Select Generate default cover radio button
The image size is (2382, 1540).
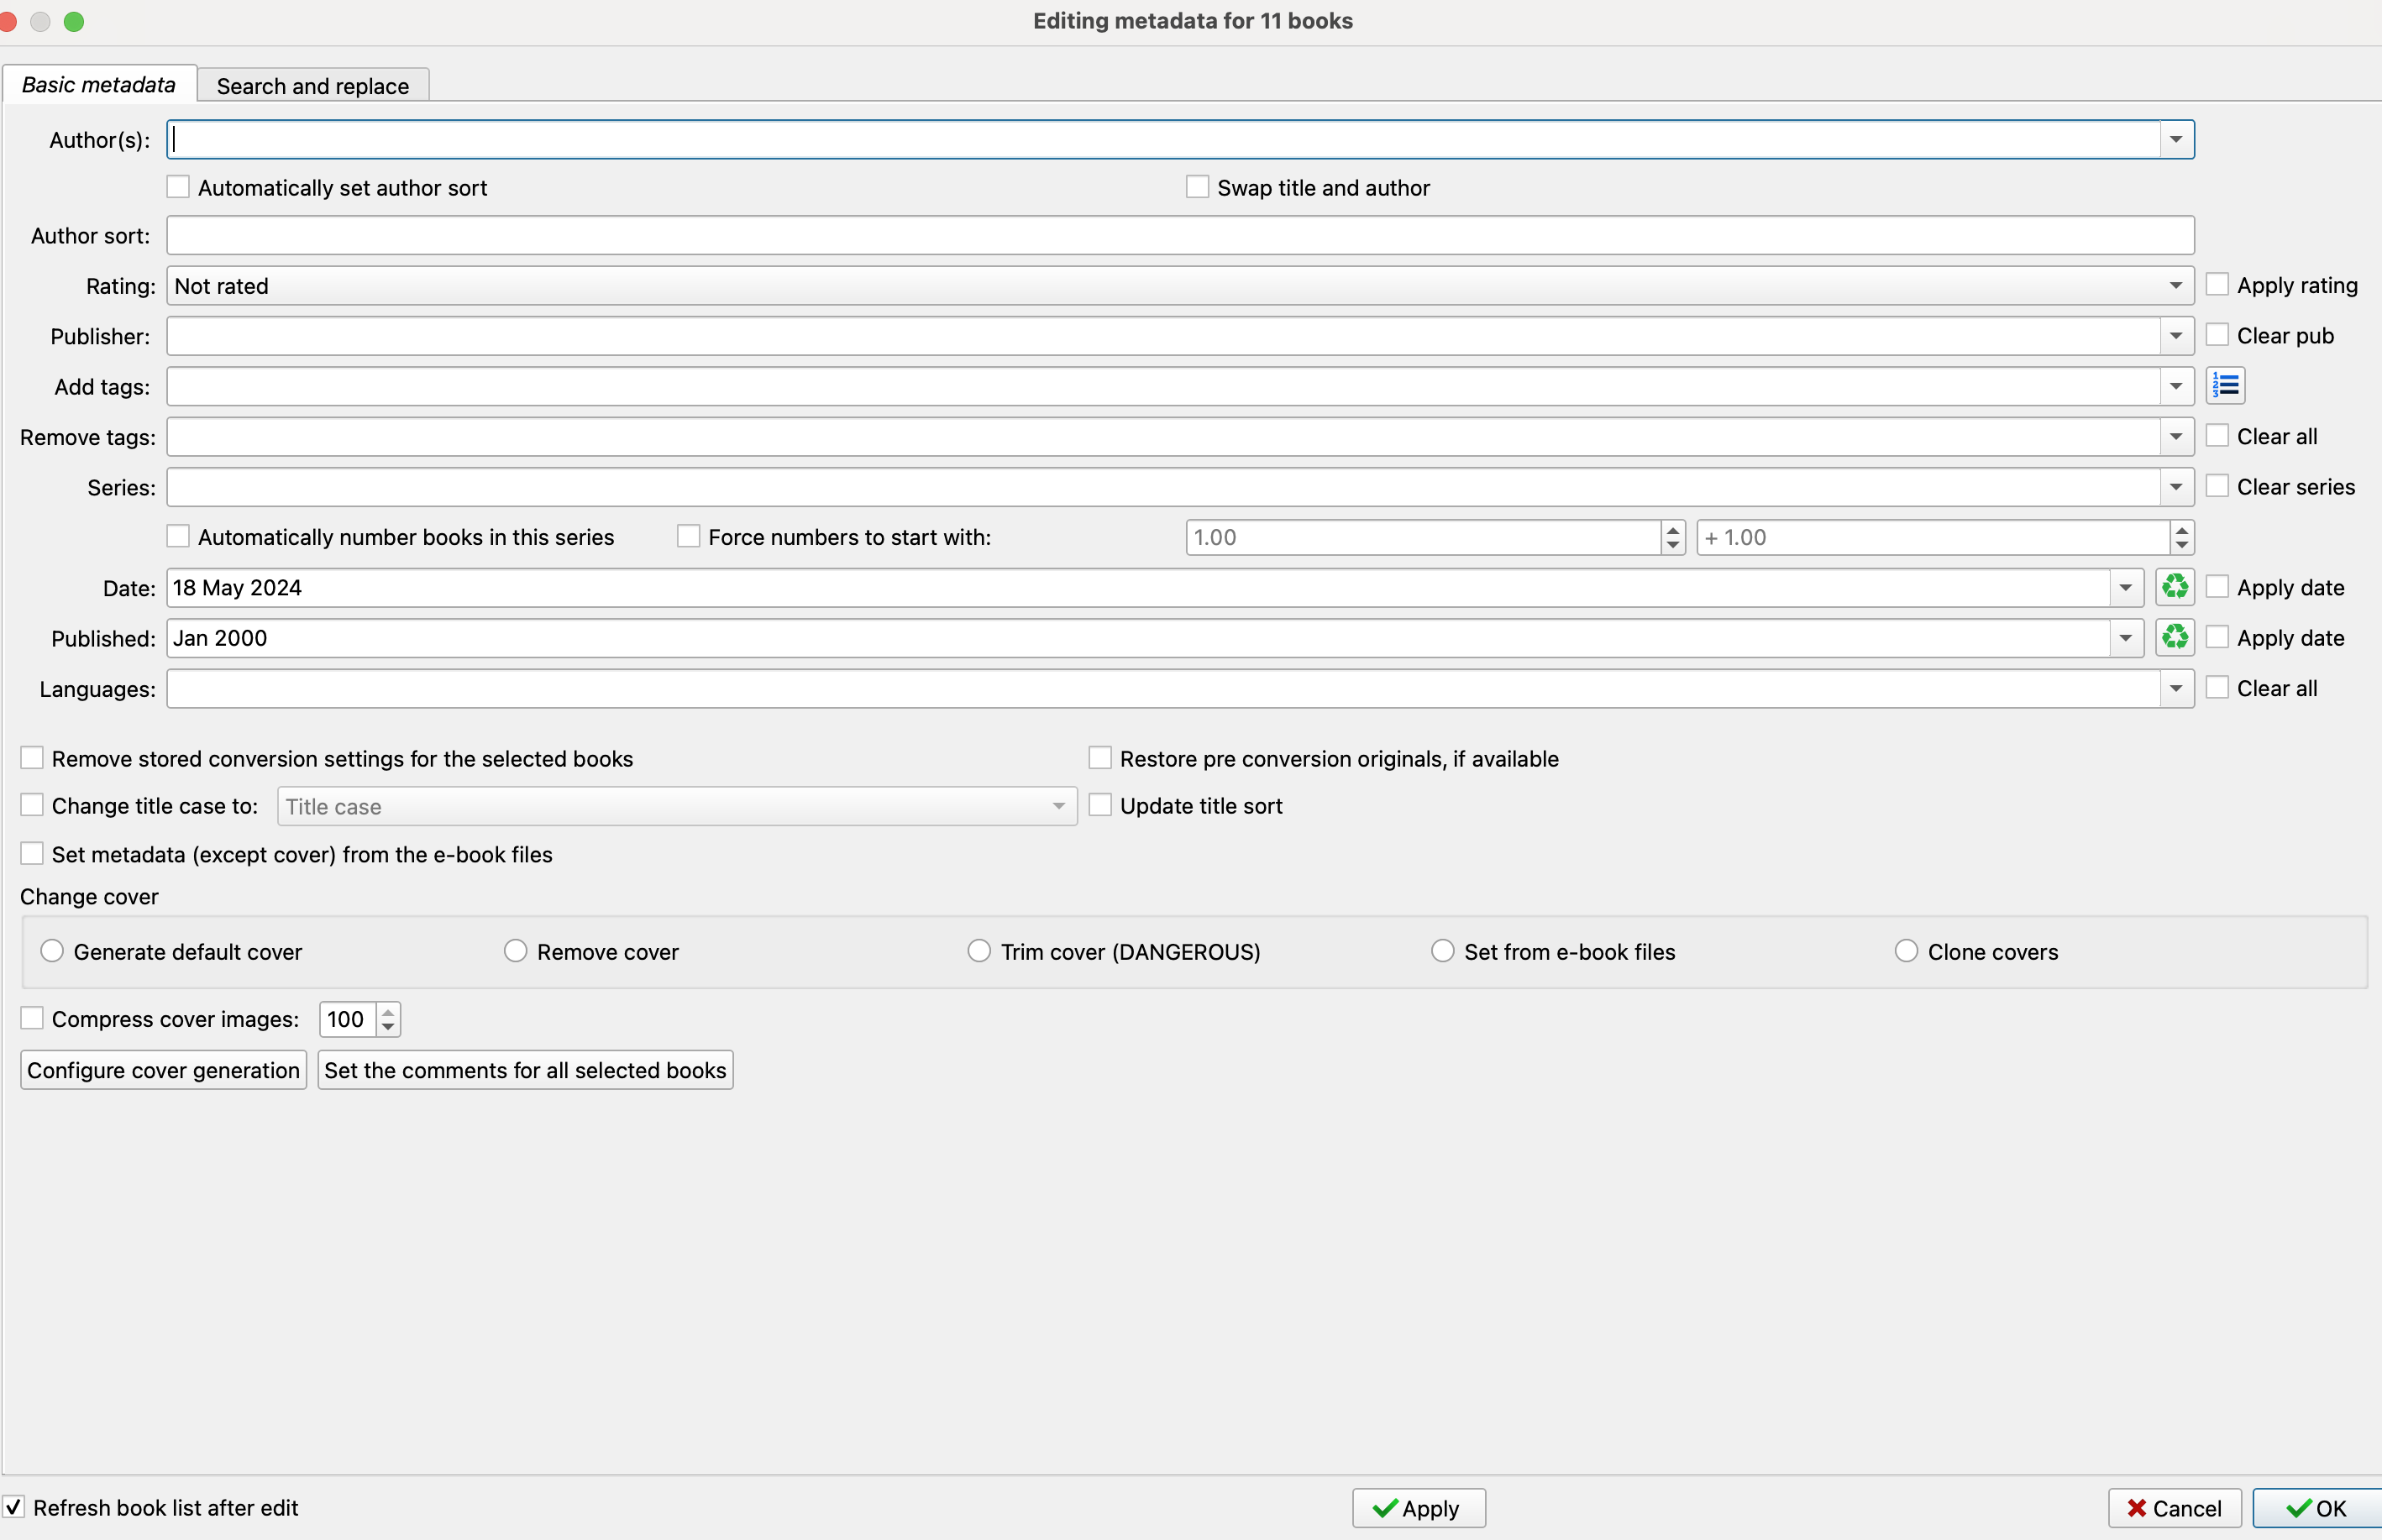tap(52, 951)
